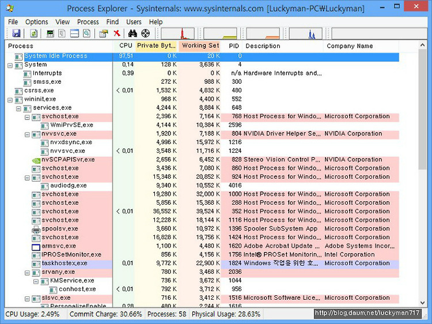Collapse the srvany.exe tree branch
This screenshot has width=432, height=324.
[27, 273]
